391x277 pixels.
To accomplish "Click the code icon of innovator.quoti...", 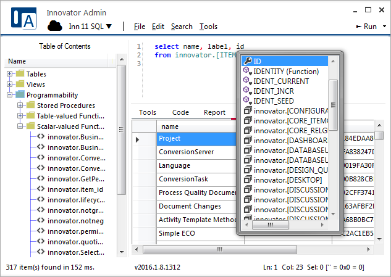I will (x=41, y=241).
